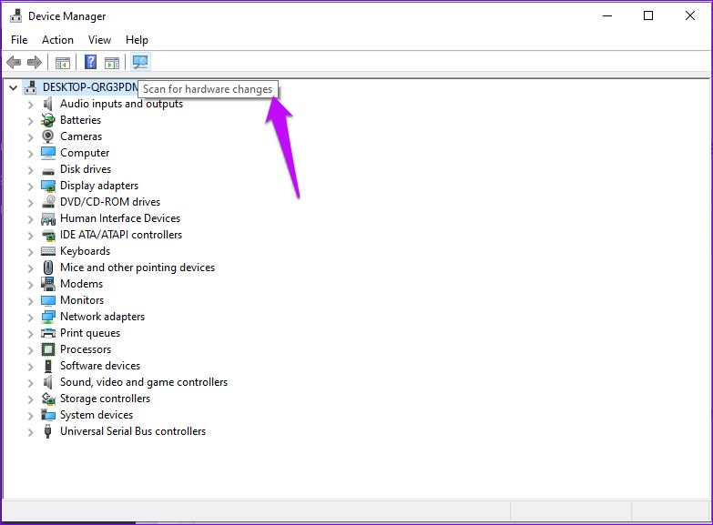Expand the Human Interface Devices chevron
713x525 pixels.
pyautogui.click(x=30, y=219)
